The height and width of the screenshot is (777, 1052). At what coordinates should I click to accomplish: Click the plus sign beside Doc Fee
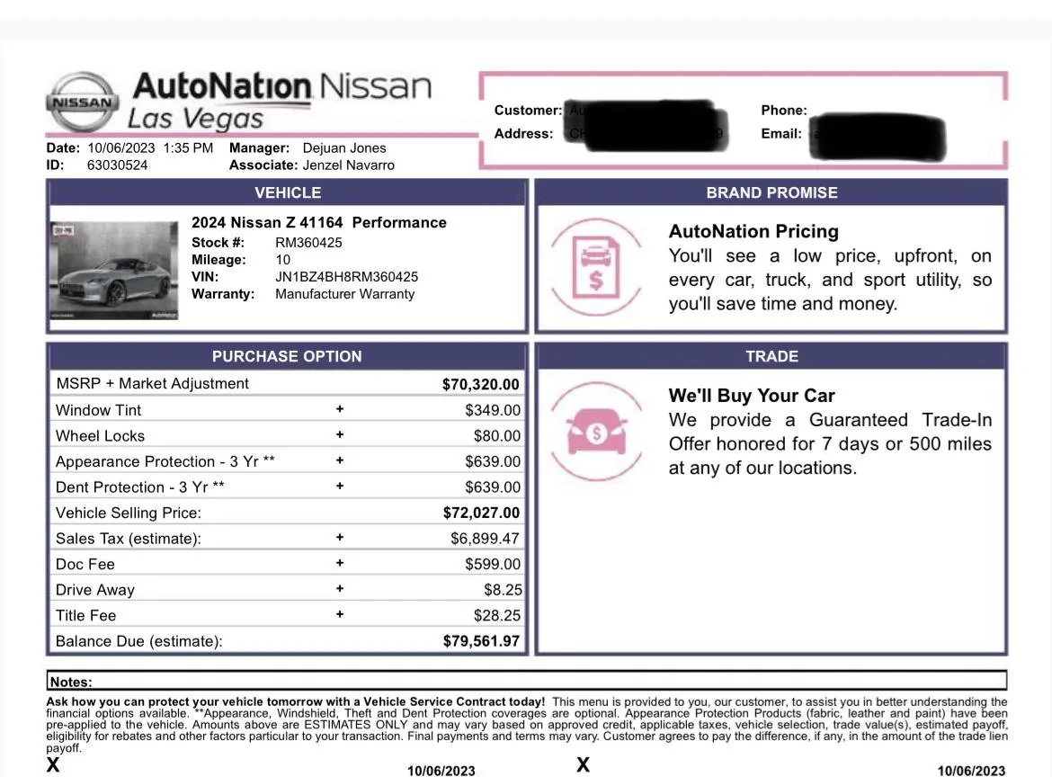click(x=340, y=563)
